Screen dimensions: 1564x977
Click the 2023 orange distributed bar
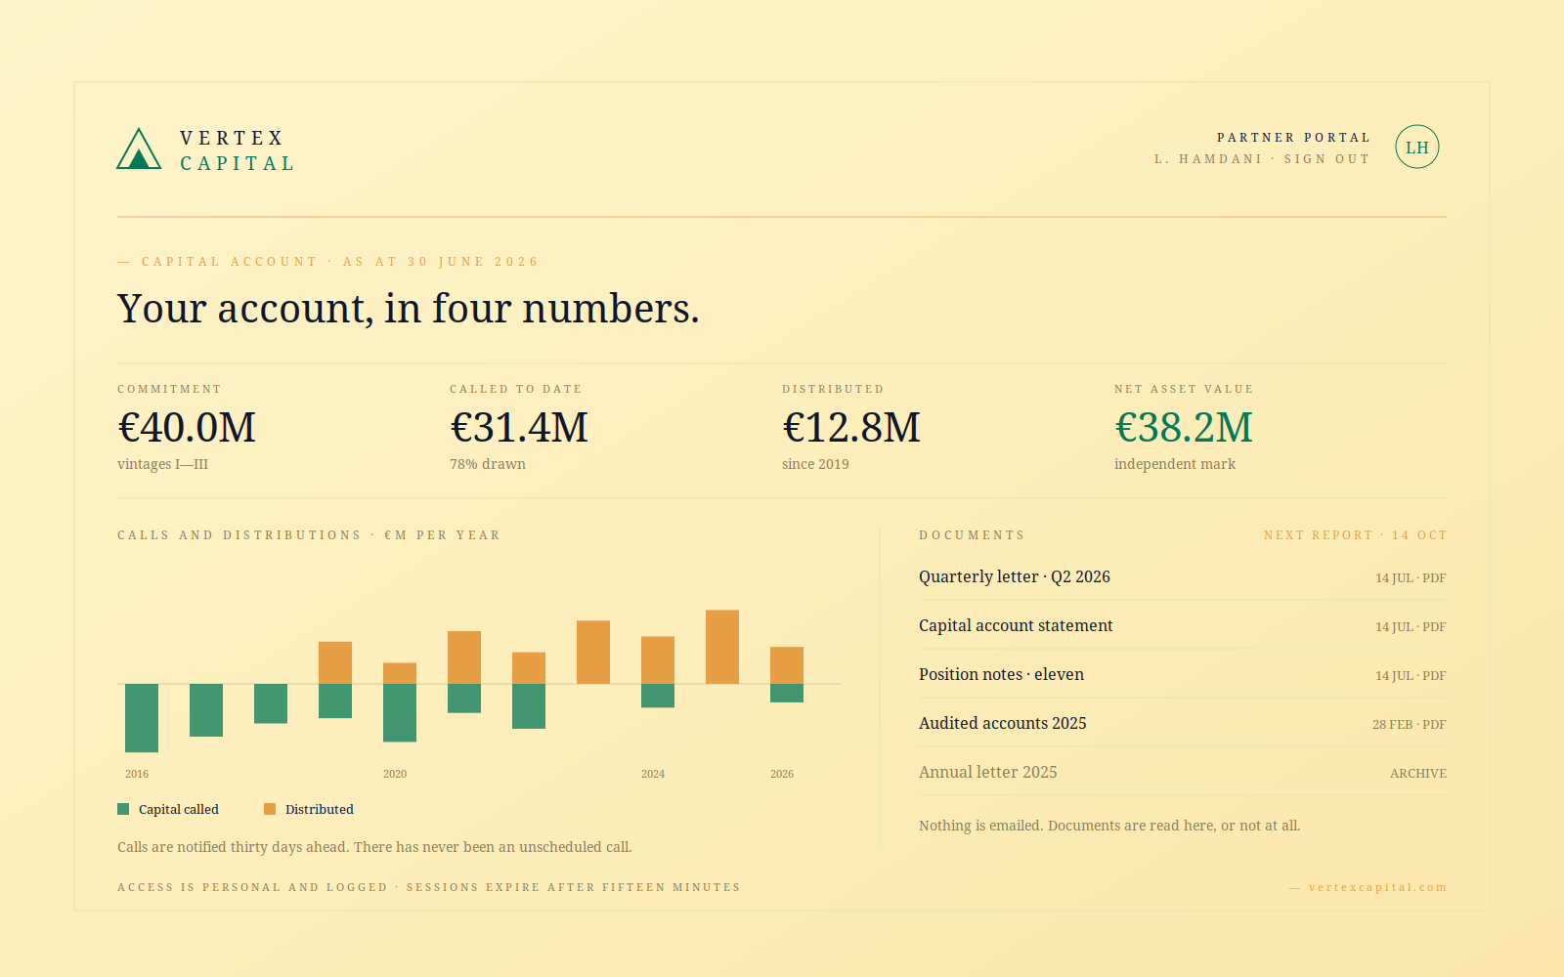[593, 652]
